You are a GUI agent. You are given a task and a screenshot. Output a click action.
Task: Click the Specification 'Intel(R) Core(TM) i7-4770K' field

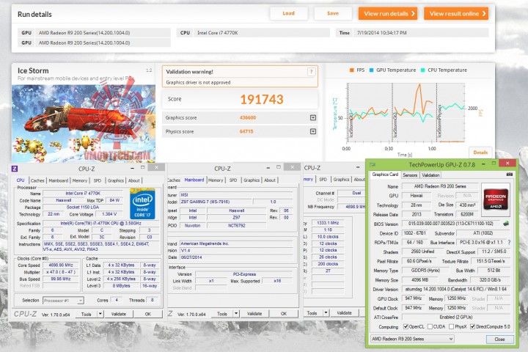100,223
